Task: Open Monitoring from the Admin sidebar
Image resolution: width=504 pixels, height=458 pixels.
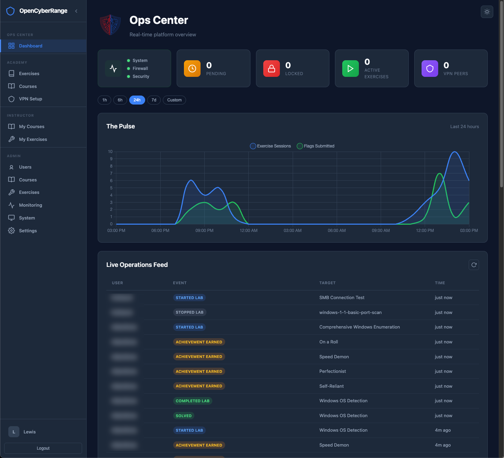Action: point(30,205)
